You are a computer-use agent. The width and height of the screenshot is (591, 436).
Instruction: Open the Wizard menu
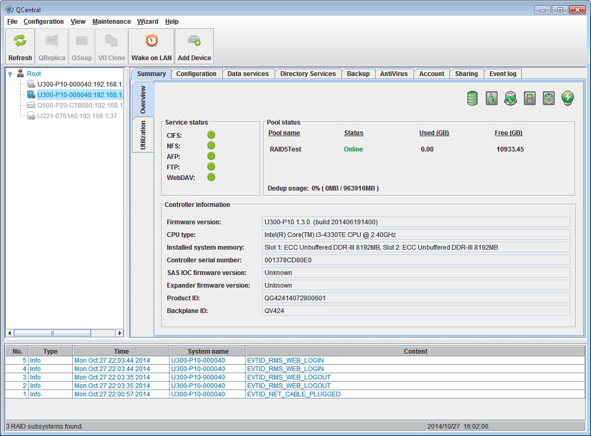click(147, 22)
